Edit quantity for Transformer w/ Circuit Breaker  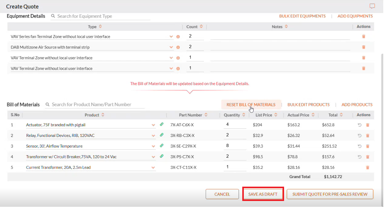coord(235,157)
